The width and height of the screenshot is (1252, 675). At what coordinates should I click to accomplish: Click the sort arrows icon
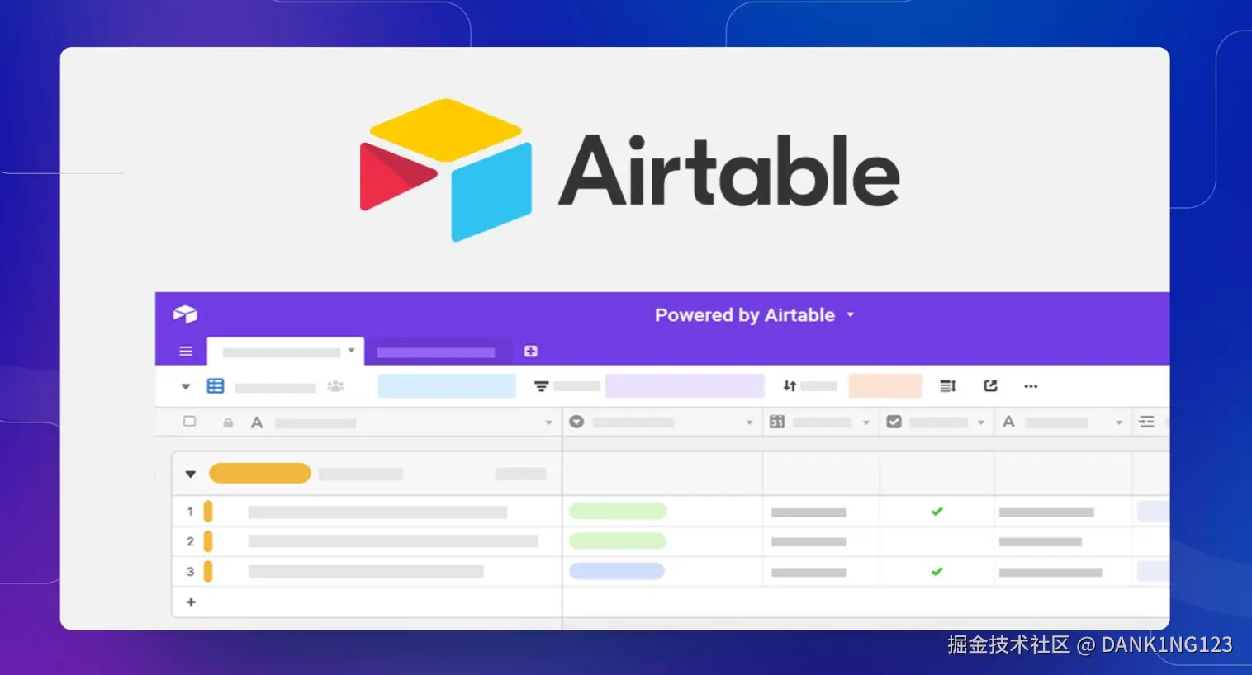click(790, 386)
